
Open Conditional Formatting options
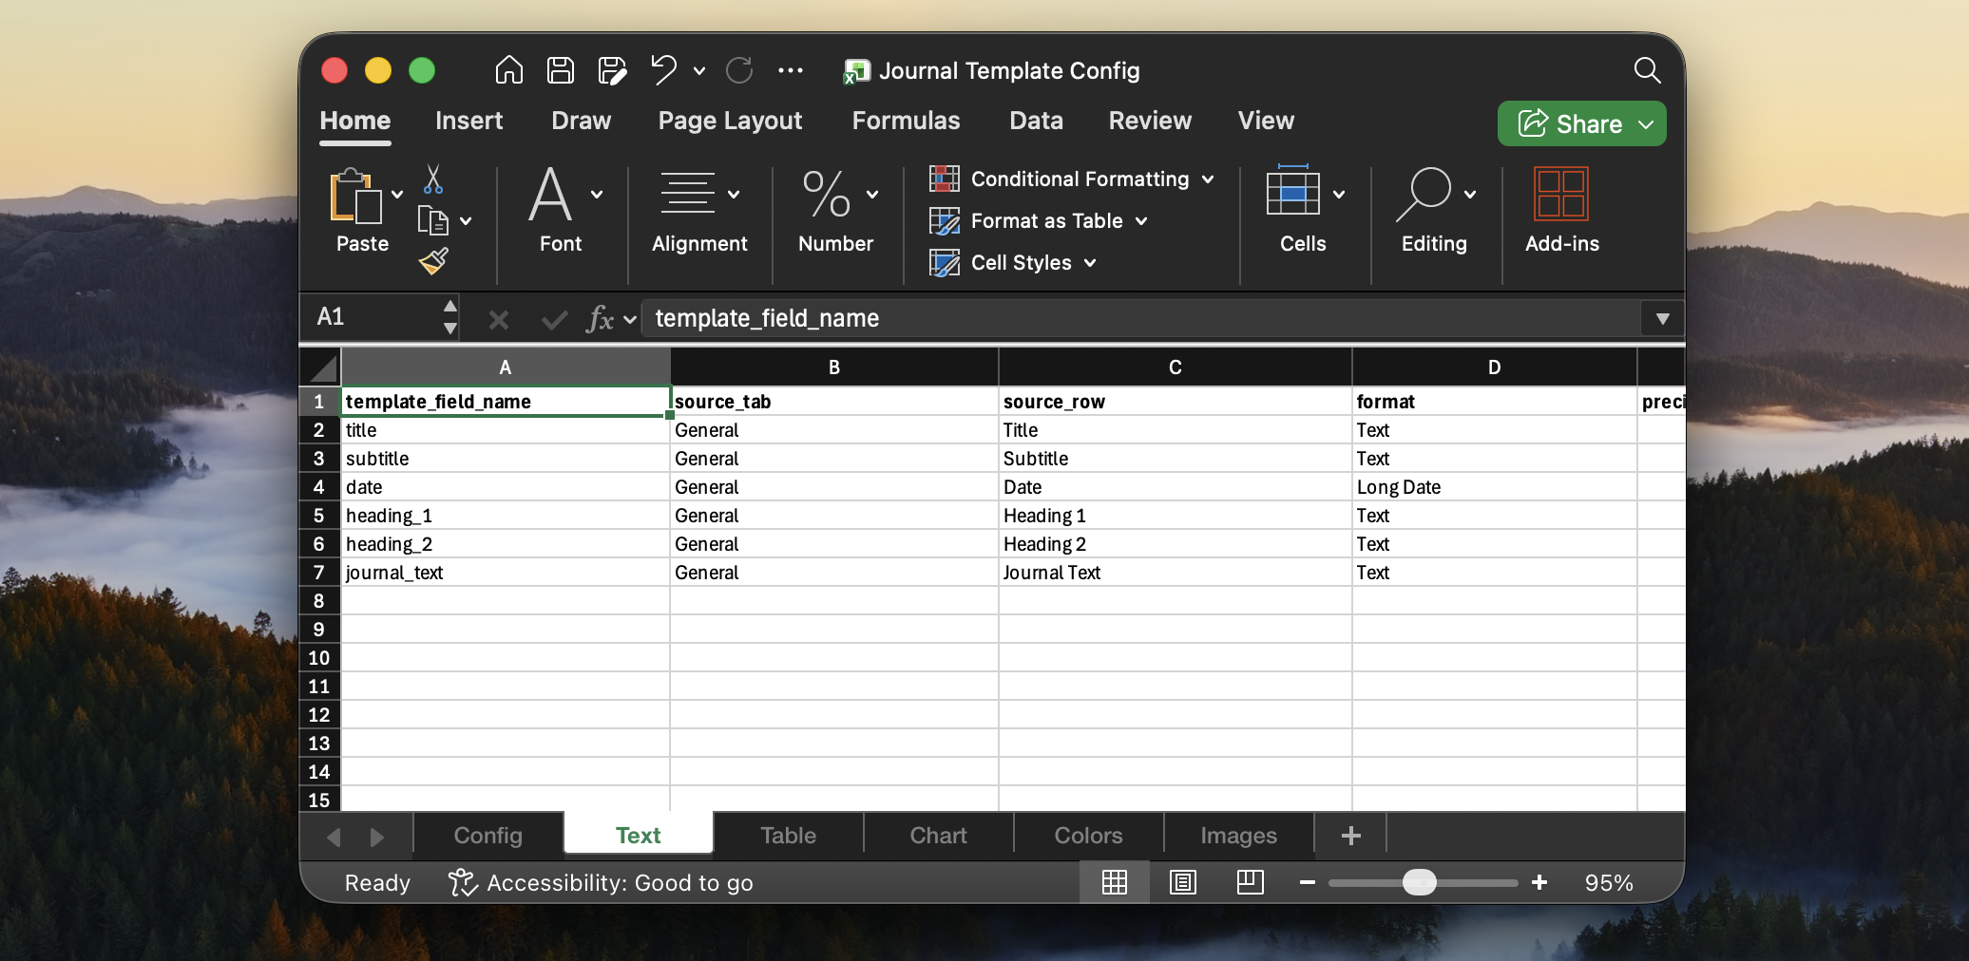pyautogui.click(x=1071, y=179)
